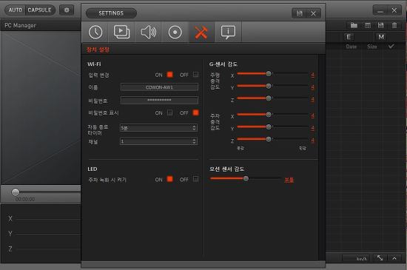Adjust parking impact Y sensitivity slider

coord(269,126)
